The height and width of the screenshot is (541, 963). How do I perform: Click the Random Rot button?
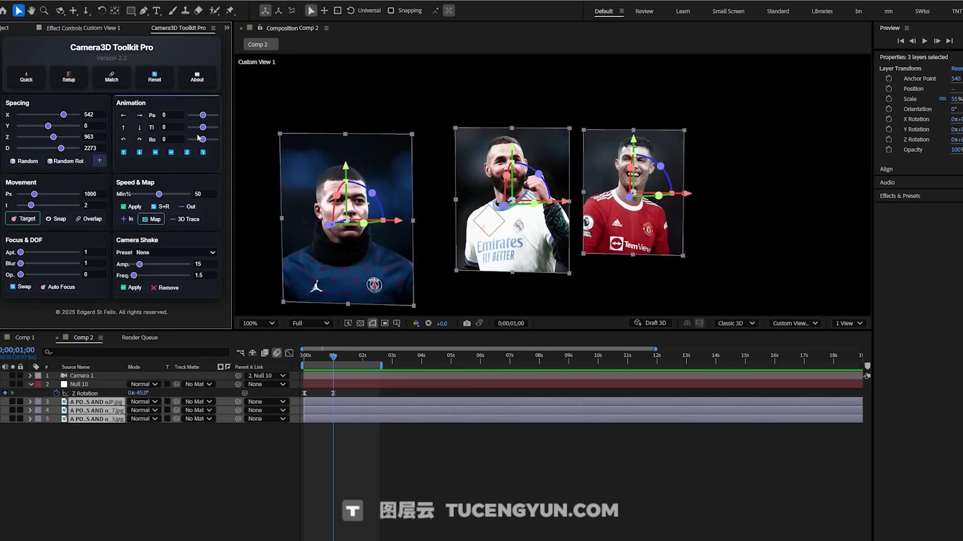[65, 161]
